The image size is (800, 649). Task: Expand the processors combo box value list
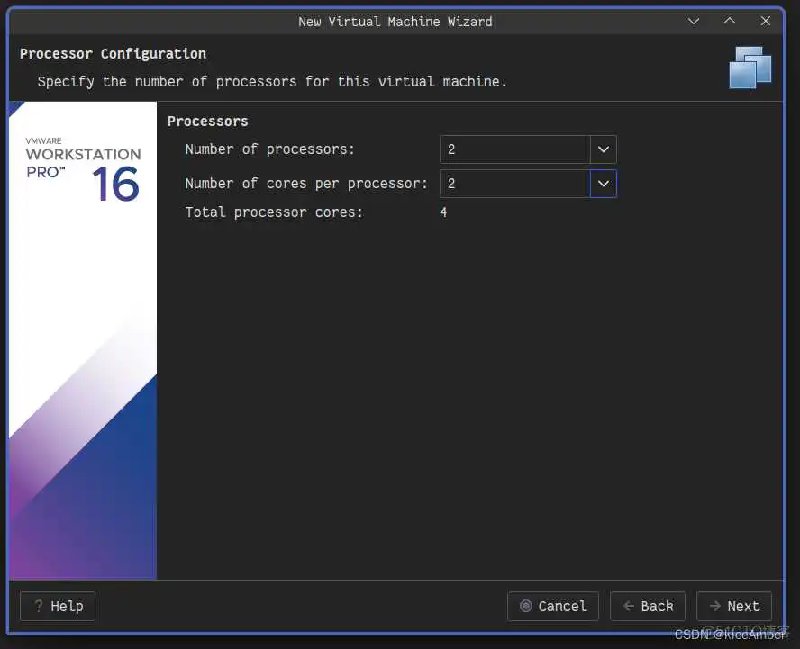(x=604, y=149)
